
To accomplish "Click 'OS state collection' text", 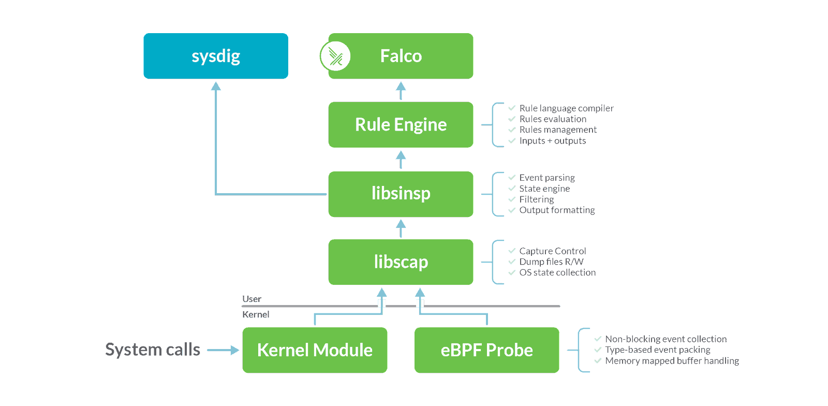I will tap(558, 272).
